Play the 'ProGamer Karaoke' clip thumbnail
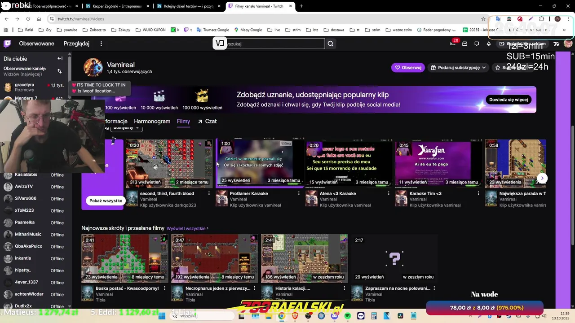This screenshot has width=575, height=323. [259, 164]
